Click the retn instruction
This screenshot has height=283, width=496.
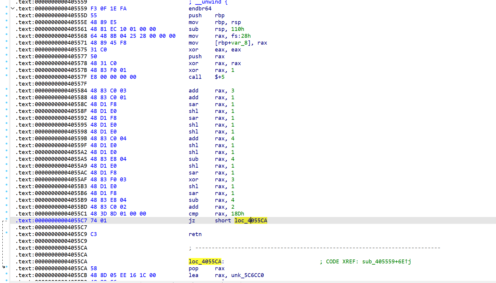(x=195, y=234)
